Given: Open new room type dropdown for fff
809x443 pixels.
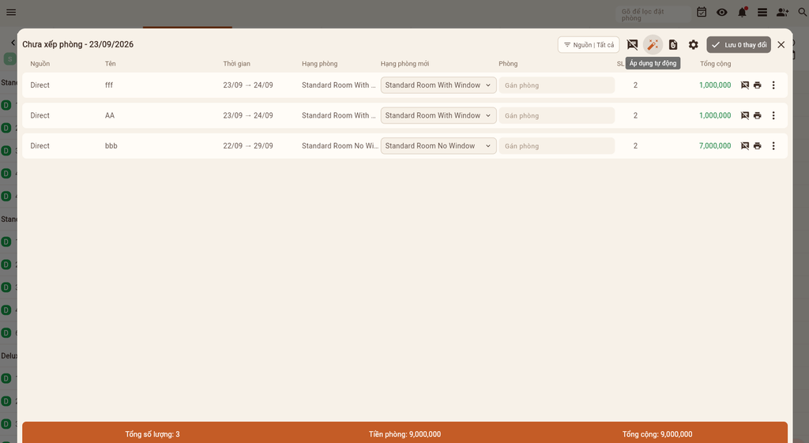Looking at the screenshot, I should tap(438, 85).
